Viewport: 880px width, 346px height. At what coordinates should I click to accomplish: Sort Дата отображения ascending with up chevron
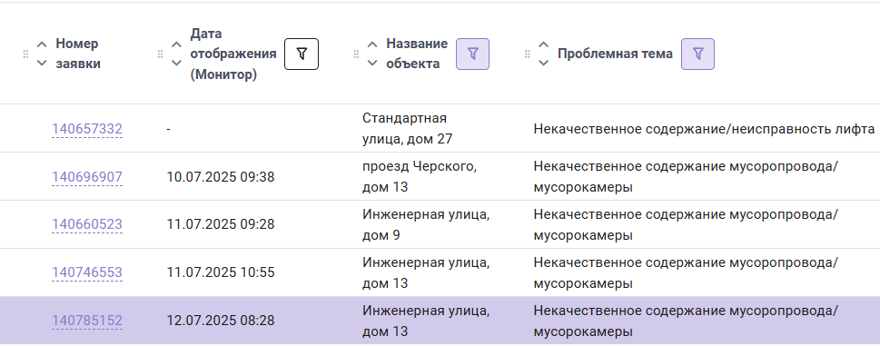click(x=176, y=44)
